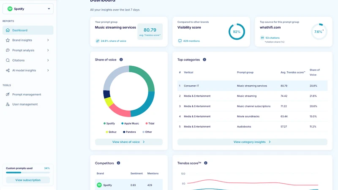The image size is (338, 190).
Task: Click the View category insights arrow
Action: coord(270,142)
